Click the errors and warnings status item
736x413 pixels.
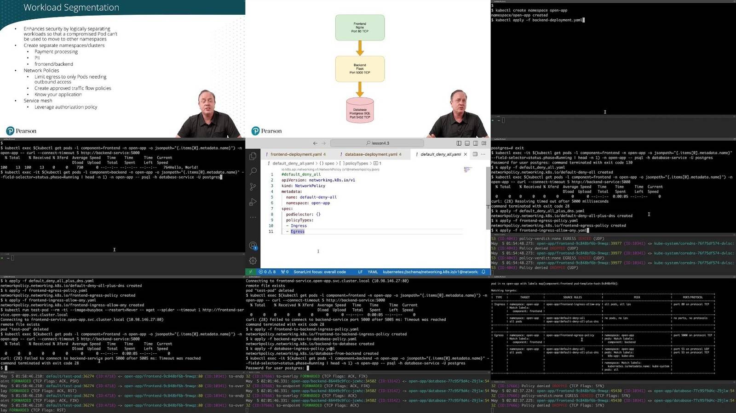click(x=267, y=272)
